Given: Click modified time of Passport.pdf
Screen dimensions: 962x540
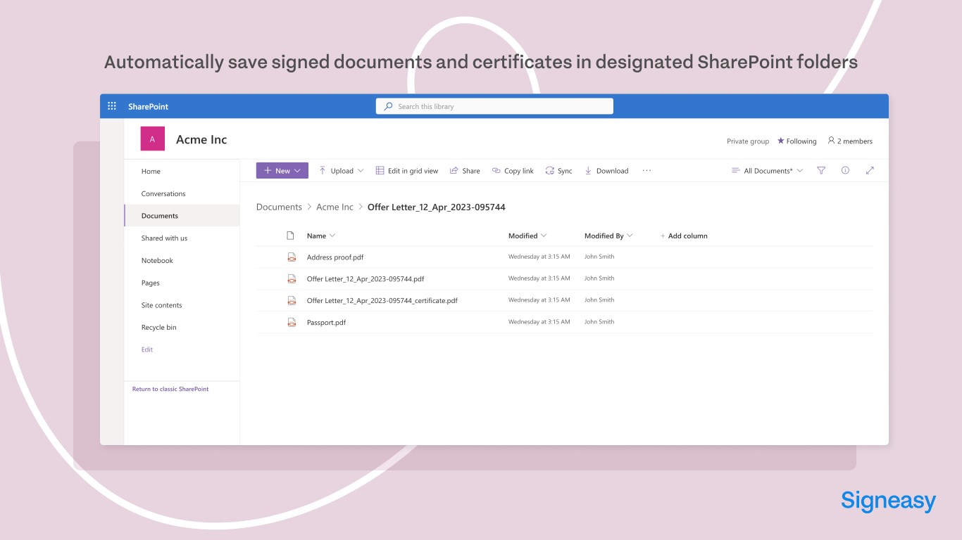Looking at the screenshot, I should [x=539, y=322].
